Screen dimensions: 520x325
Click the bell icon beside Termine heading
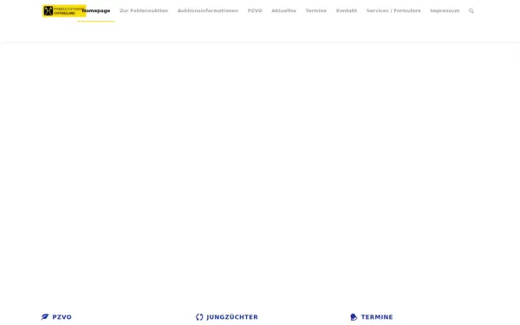point(354,316)
